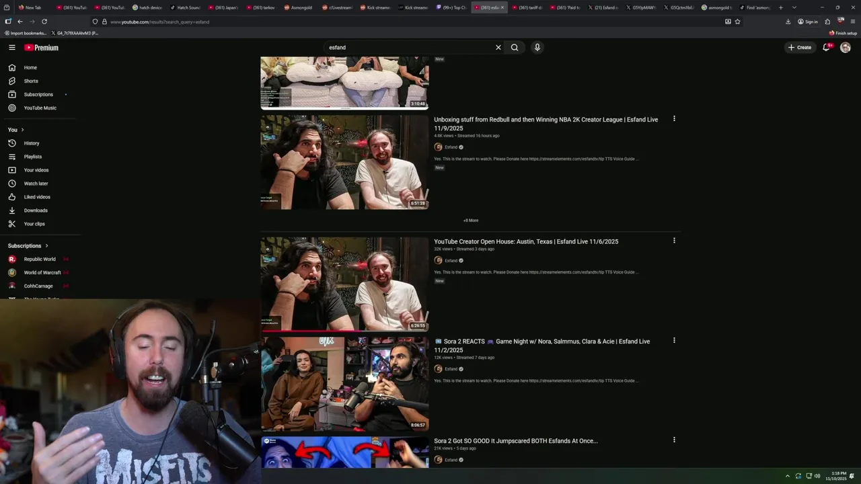Screen dimensions: 861x484
Task: Clear the search box with the X
Action: click(x=498, y=48)
